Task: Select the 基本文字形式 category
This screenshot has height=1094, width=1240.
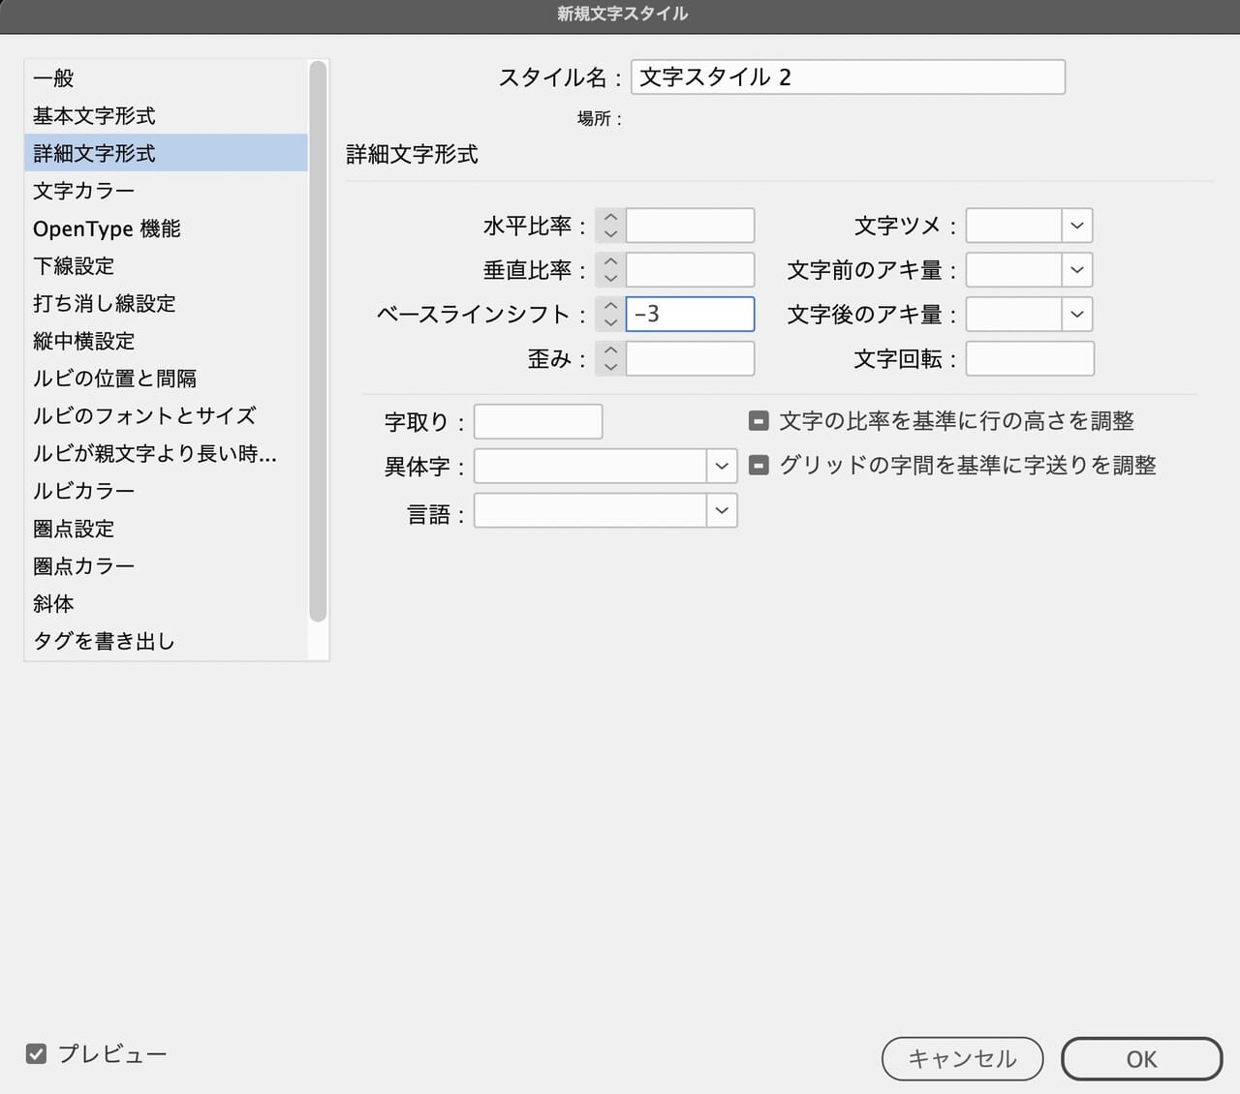Action: (92, 115)
